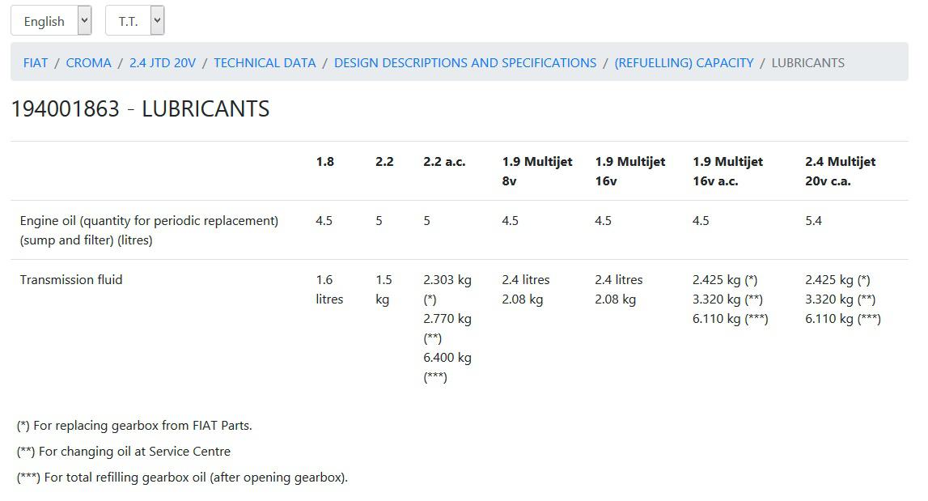
Task: Click the 1.9 Multijet 8v header
Action: (x=536, y=171)
